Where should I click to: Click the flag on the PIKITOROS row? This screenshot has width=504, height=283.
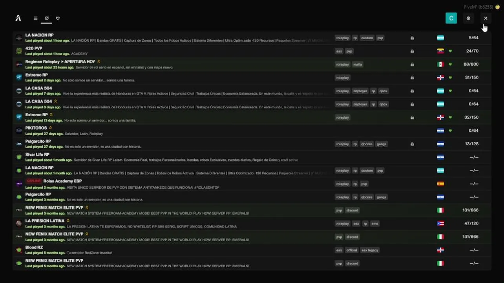(x=440, y=130)
